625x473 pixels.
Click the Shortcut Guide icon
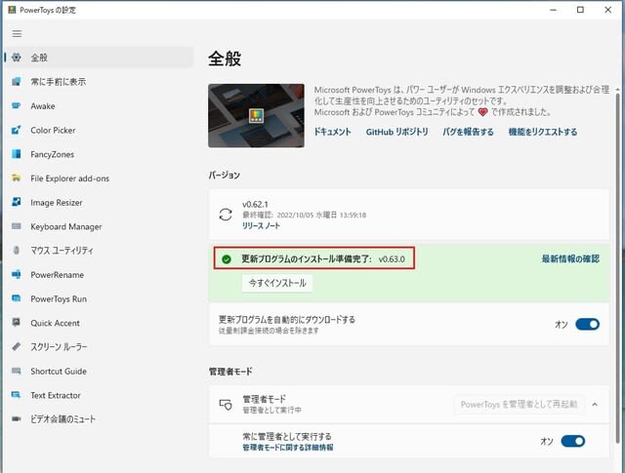pyautogui.click(x=17, y=371)
